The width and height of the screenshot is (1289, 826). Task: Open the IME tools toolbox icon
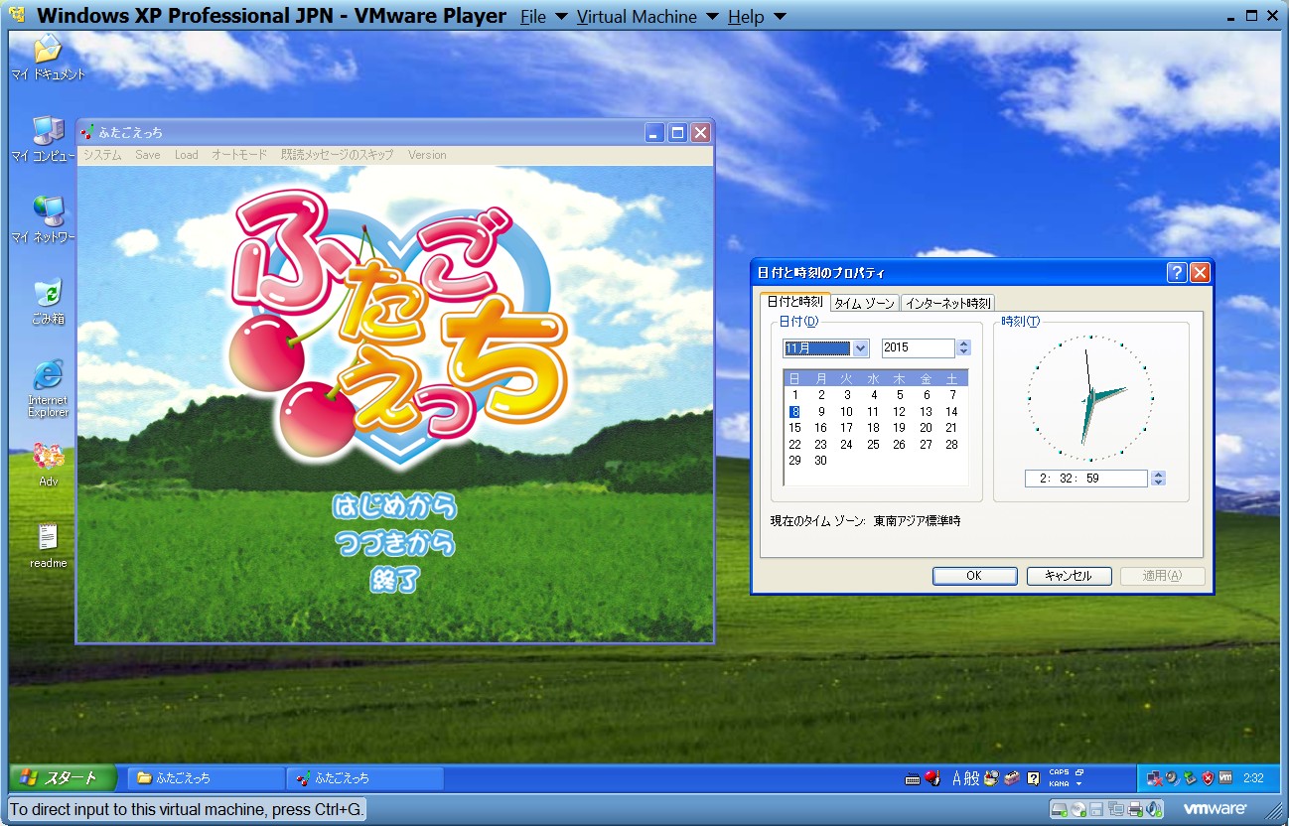click(1011, 778)
